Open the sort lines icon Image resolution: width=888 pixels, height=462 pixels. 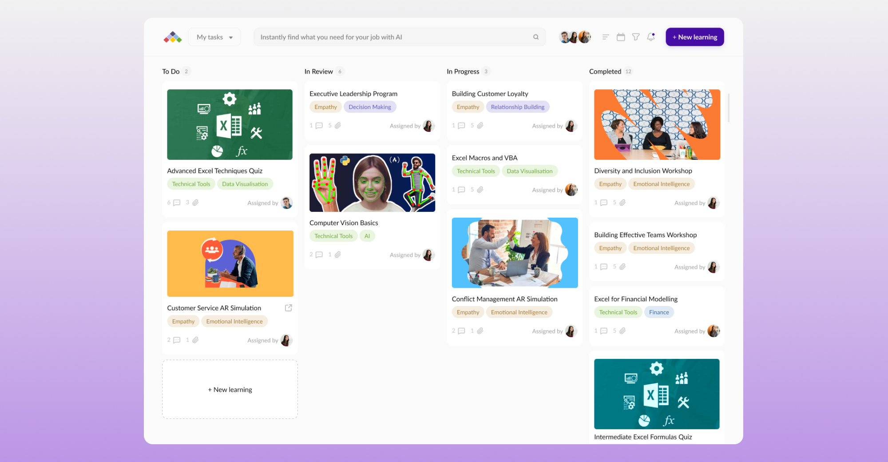click(606, 37)
